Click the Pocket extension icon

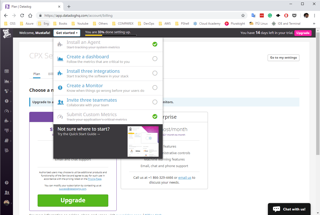(x=294, y=15)
